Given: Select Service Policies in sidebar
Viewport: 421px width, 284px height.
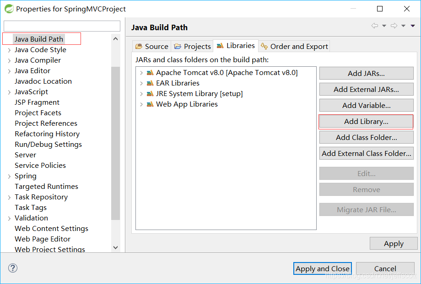Looking at the screenshot, I should tap(40, 166).
